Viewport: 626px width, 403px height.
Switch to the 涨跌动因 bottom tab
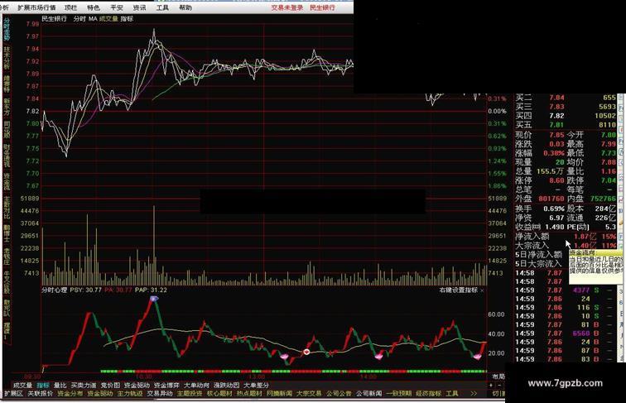tap(226, 386)
